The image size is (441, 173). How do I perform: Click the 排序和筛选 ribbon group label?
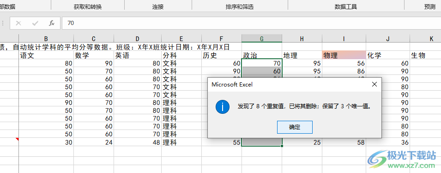pos(240,7)
